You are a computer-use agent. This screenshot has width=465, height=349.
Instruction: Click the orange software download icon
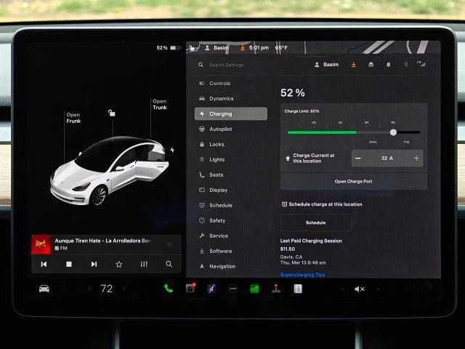[x=354, y=65]
